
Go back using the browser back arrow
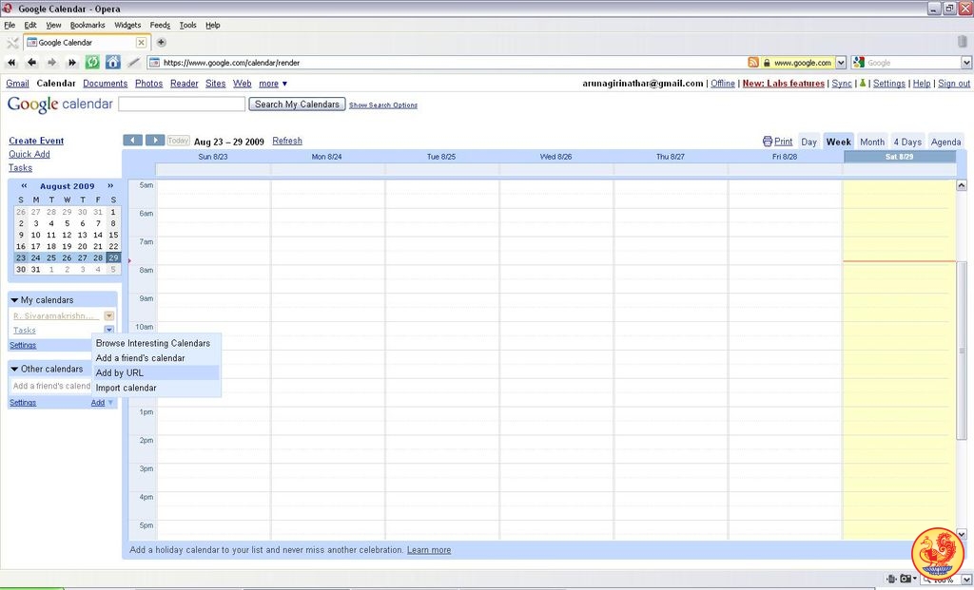(x=31, y=63)
